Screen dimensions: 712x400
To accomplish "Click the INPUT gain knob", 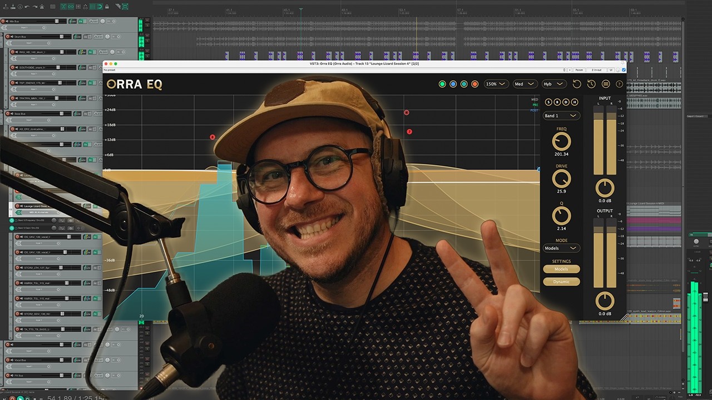I will (605, 188).
